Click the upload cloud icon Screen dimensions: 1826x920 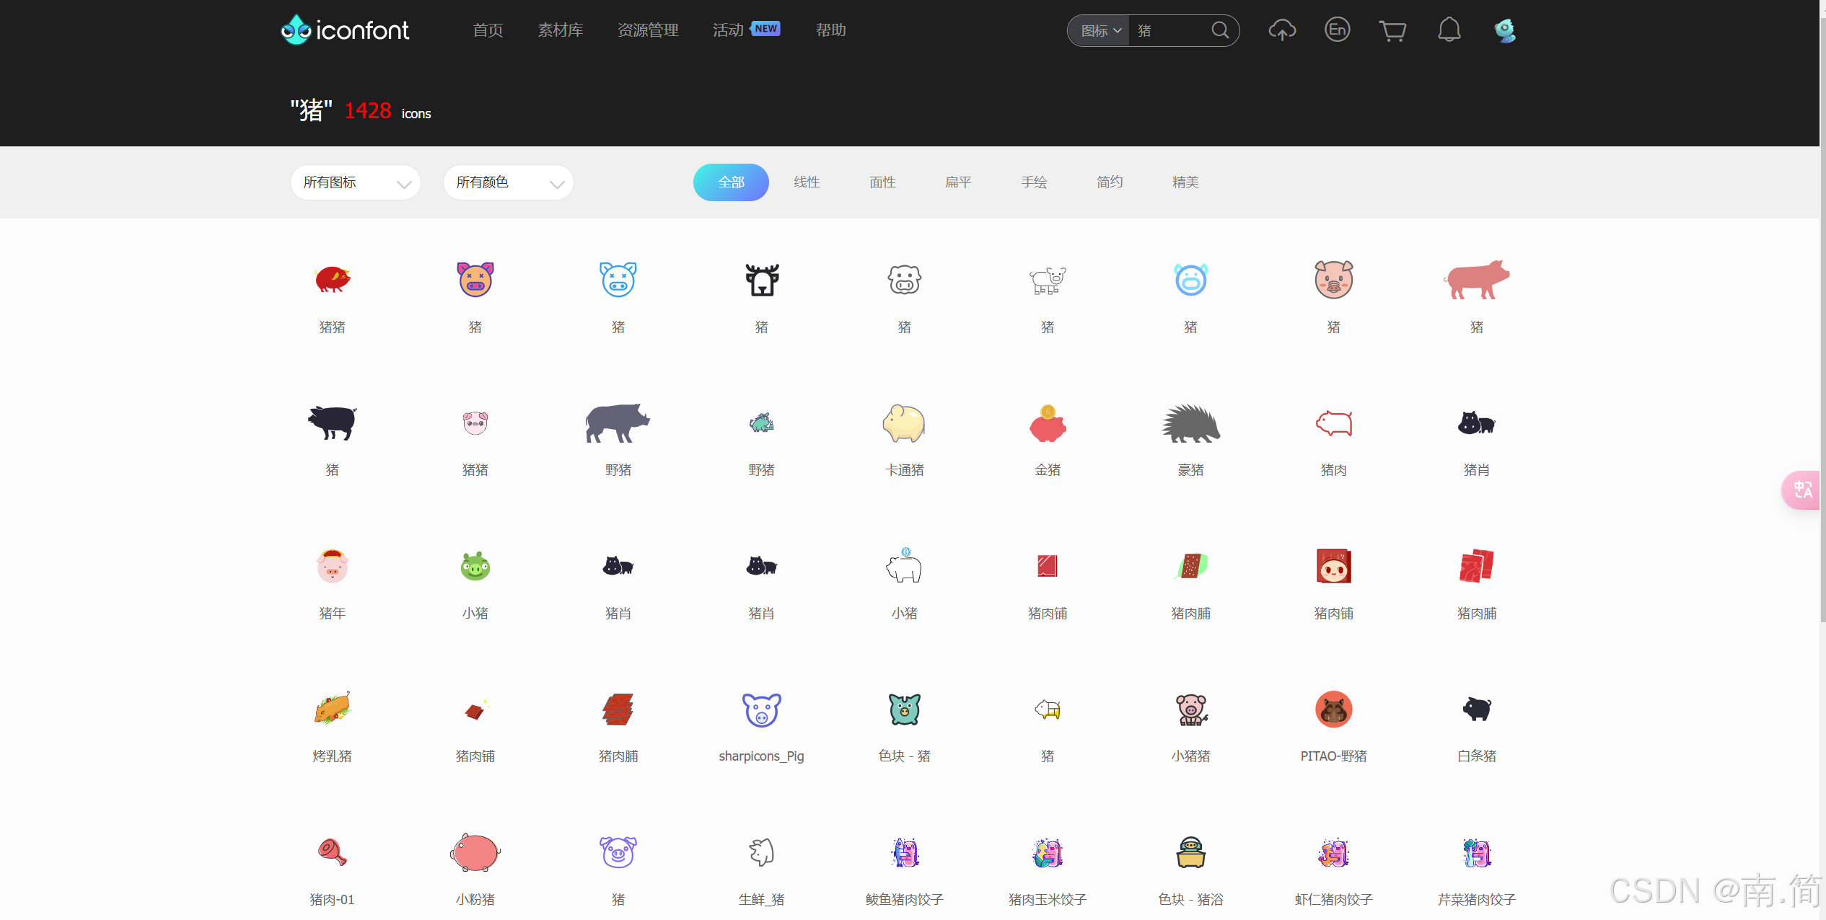pos(1281,30)
